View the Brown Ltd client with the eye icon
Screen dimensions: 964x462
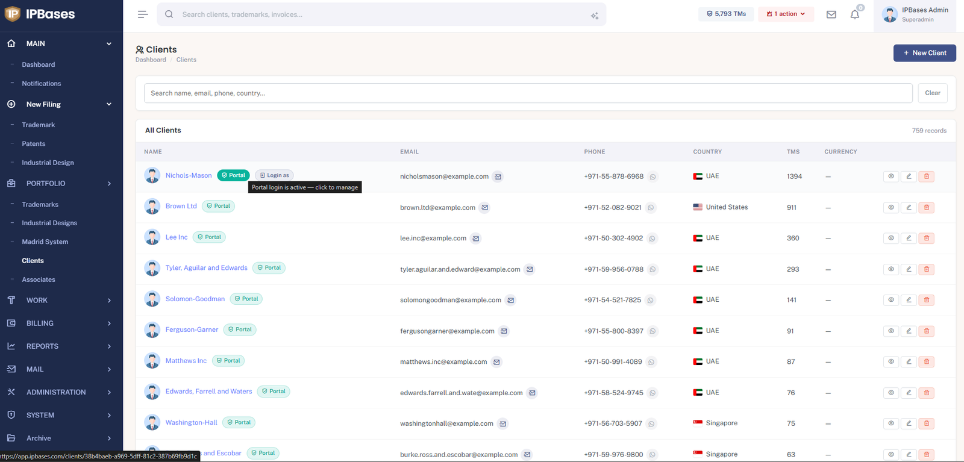point(890,207)
